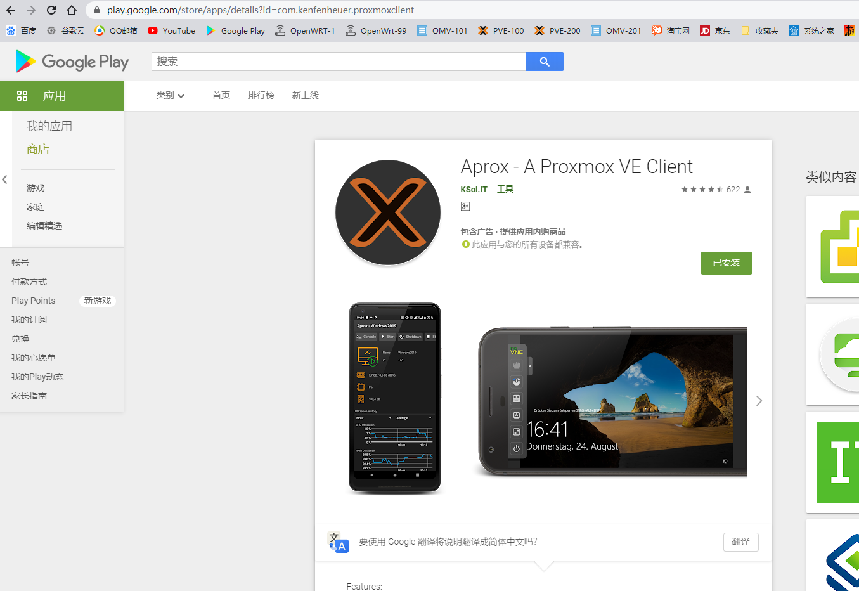
Task: Open the PVE-100 bookmark
Action: pos(501,30)
